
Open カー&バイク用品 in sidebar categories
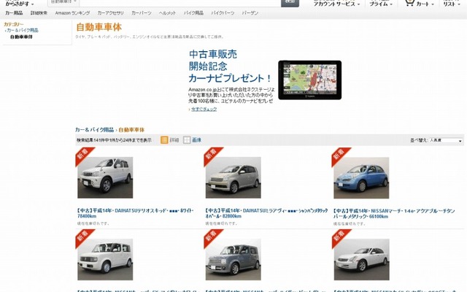pos(23,30)
